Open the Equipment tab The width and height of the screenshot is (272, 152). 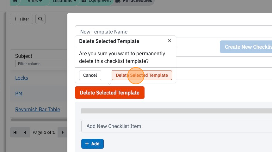[96, 1]
